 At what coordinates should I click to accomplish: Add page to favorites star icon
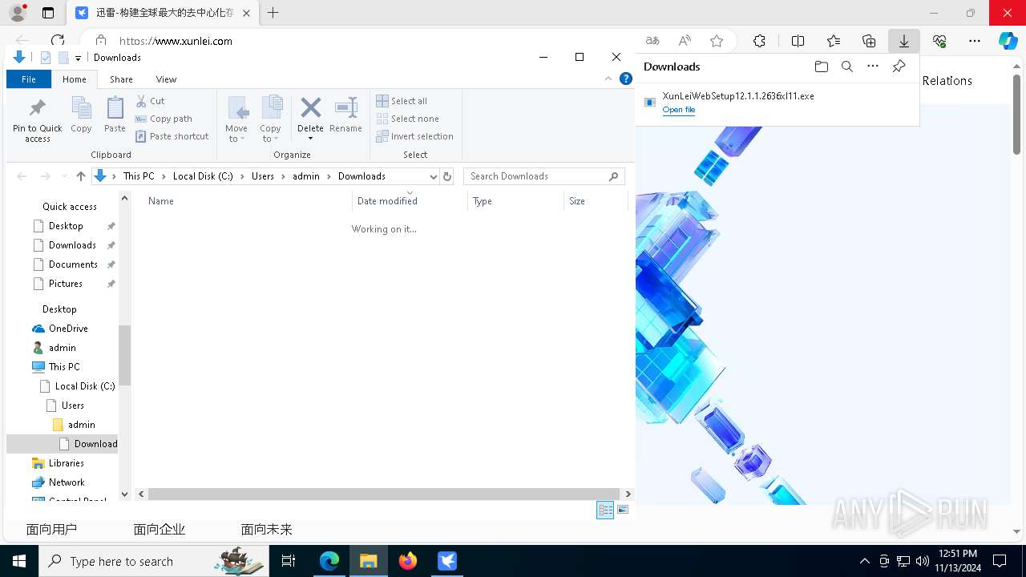click(717, 41)
